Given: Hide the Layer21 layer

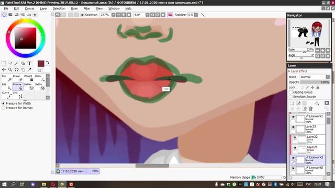Looking at the screenshot, I should coord(295,148).
